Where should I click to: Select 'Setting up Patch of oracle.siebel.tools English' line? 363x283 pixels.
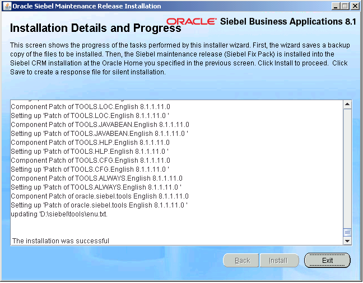pyautogui.click(x=99, y=205)
